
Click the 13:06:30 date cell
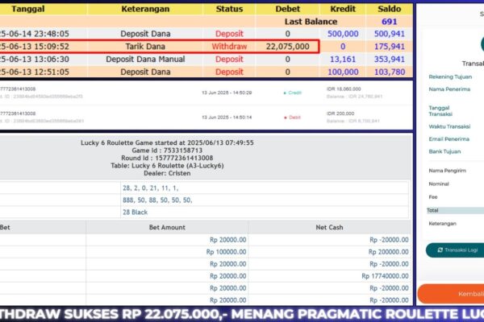coord(34,59)
